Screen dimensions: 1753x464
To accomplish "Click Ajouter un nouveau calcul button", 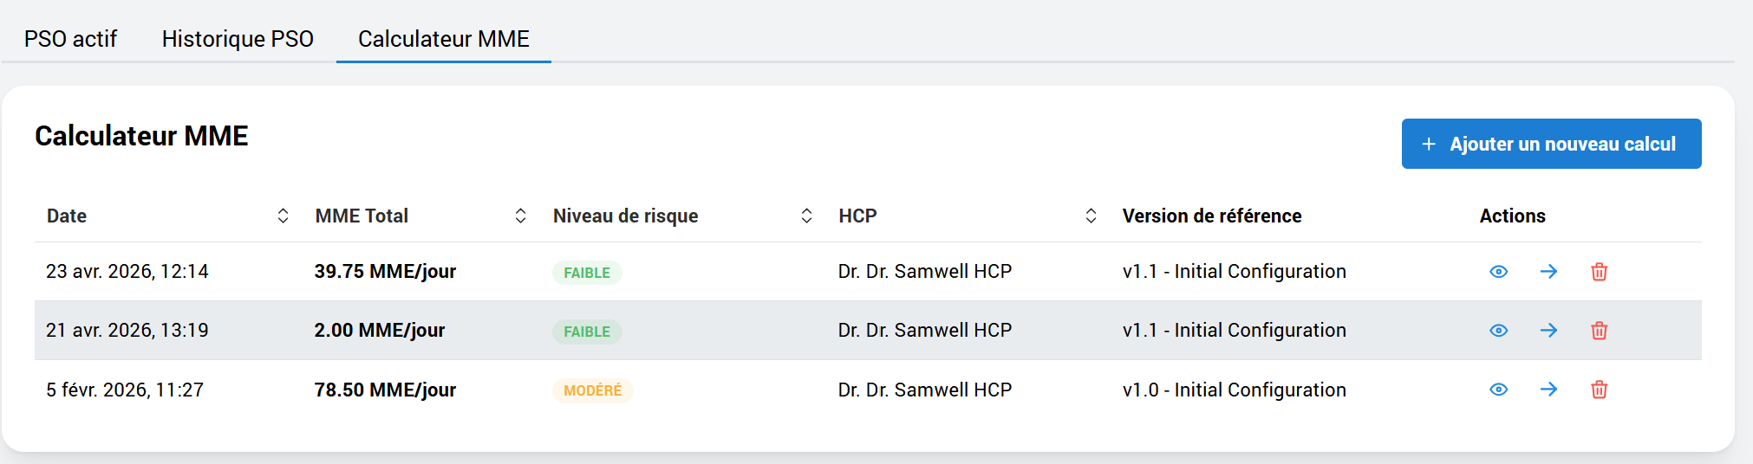I will pos(1551,144).
